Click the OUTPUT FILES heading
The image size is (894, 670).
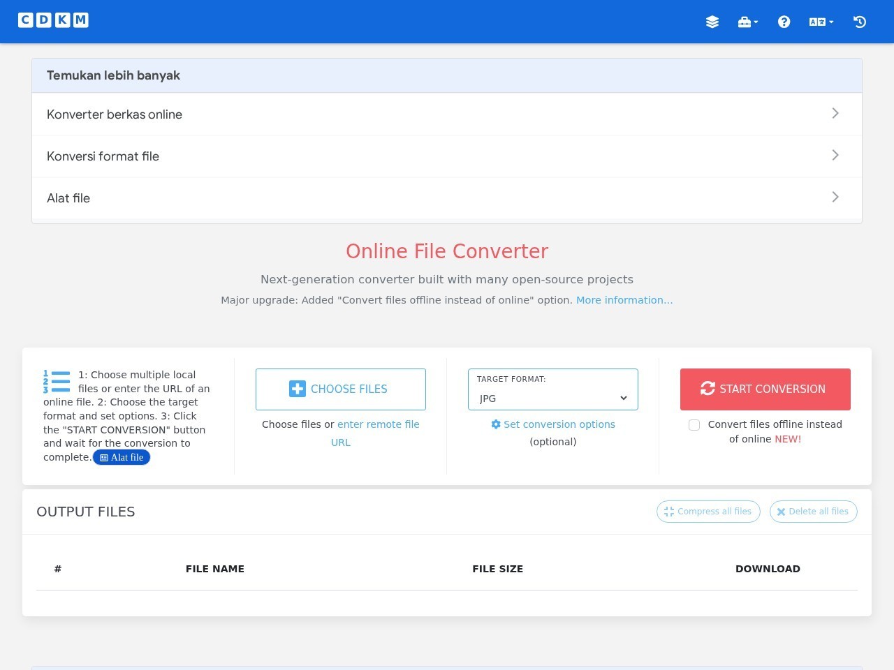(86, 512)
